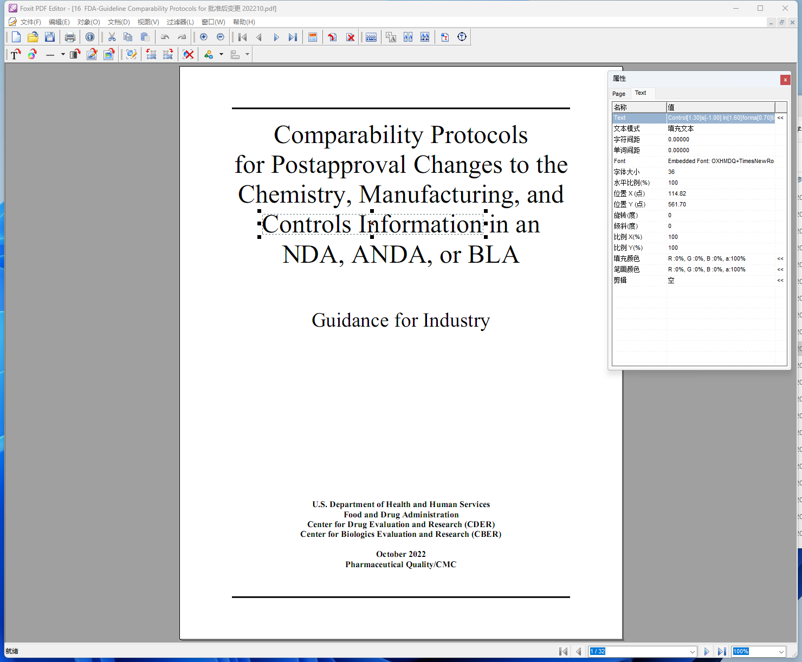
Task: Click the Zoom In plus icon
Action: [204, 37]
